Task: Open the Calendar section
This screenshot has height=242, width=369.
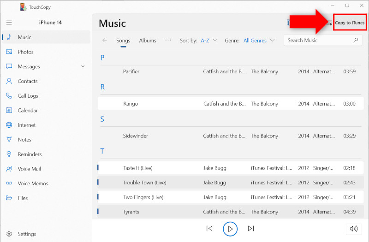Action: [46, 110]
